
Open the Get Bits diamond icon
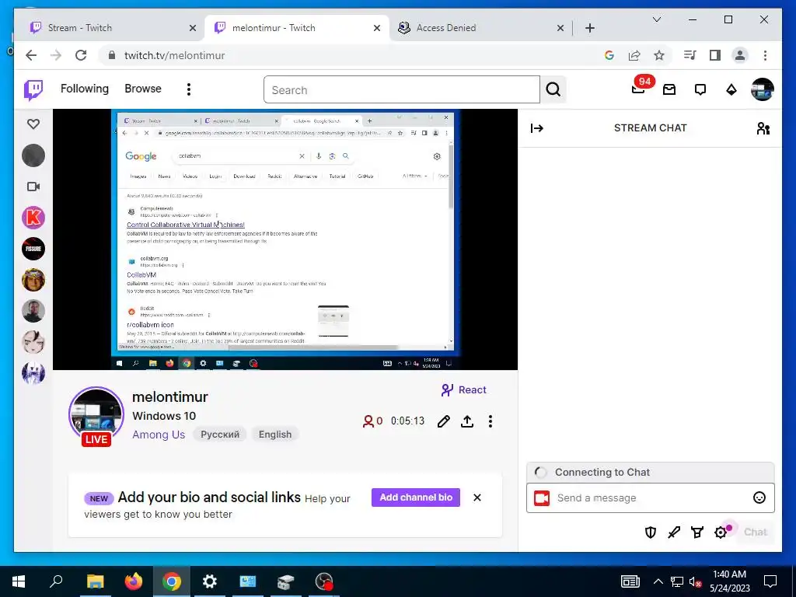click(731, 90)
